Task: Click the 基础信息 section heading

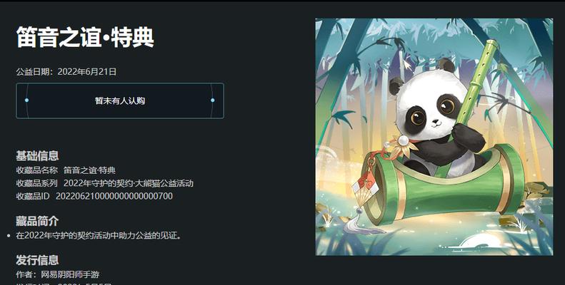Action: (x=37, y=155)
